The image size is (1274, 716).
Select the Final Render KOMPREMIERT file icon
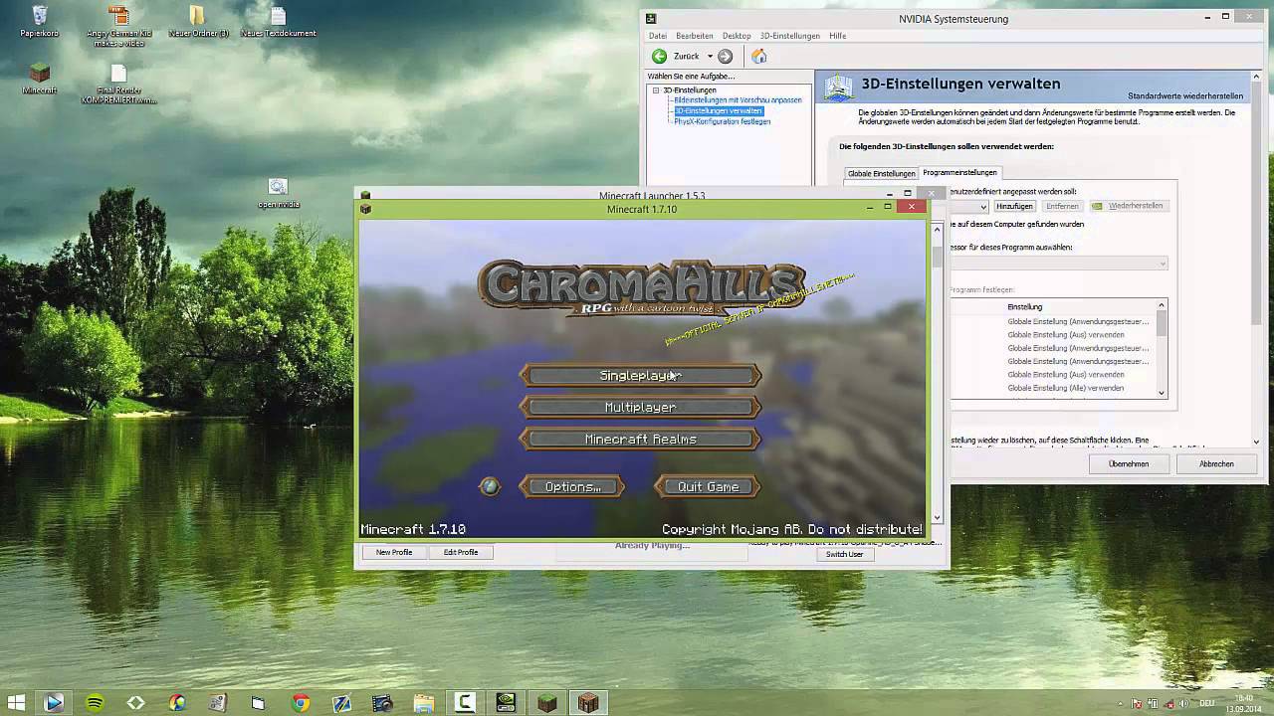pyautogui.click(x=118, y=84)
